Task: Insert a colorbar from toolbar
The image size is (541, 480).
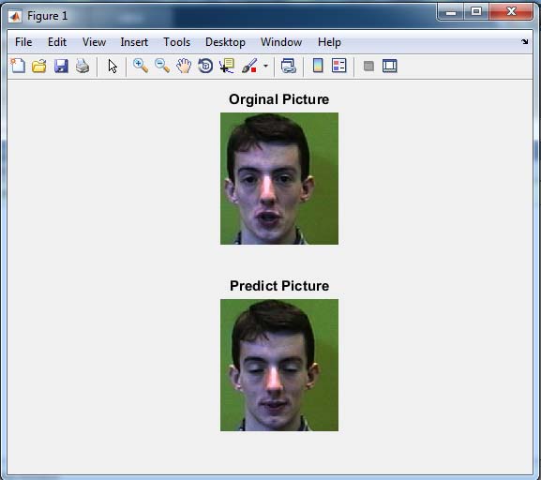Action: (318, 66)
